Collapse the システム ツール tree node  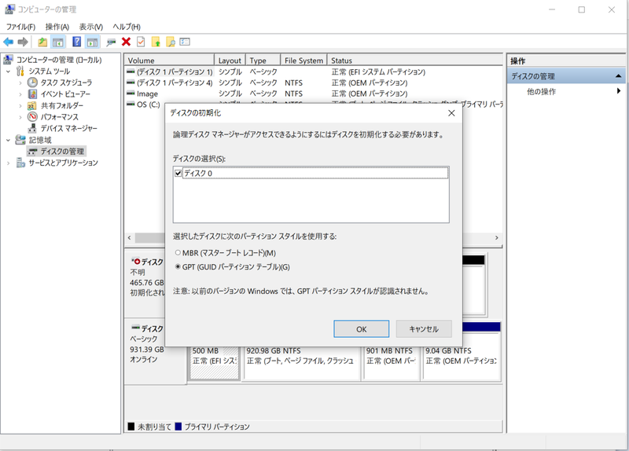pyautogui.click(x=8, y=71)
